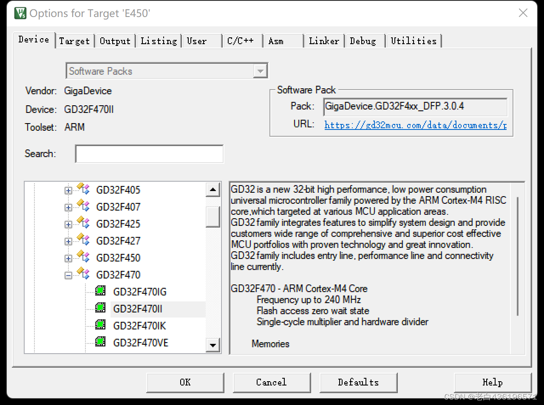Click the GD32F425 family icon

coord(84,223)
